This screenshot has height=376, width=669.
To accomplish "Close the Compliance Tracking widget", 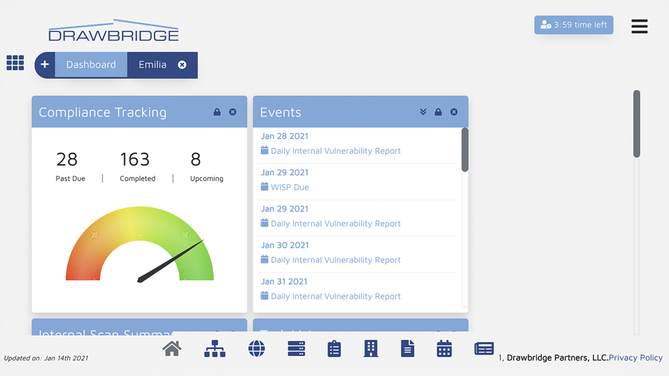I will pos(233,112).
